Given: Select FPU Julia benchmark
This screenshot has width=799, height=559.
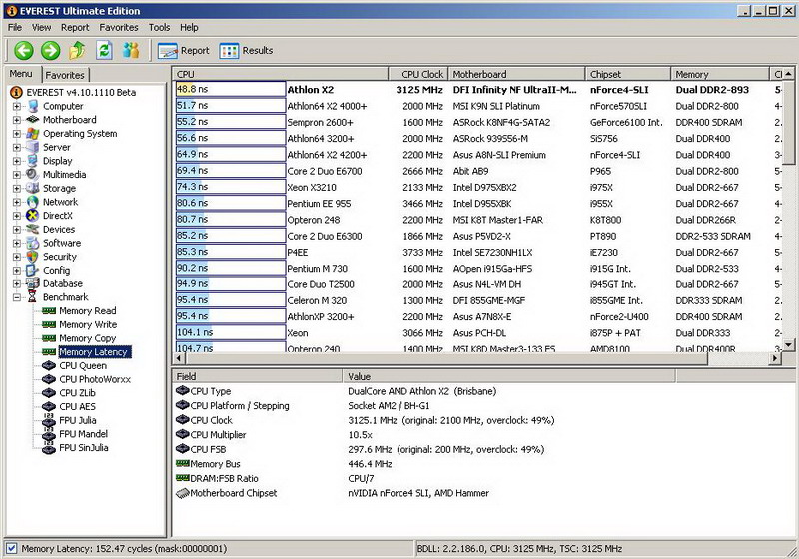Looking at the screenshot, I should click(78, 420).
